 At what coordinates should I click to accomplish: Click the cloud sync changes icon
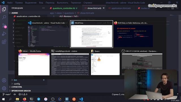pos(15,94)
